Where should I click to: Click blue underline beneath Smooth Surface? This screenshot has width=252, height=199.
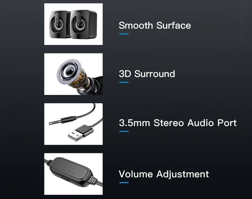point(124,34)
